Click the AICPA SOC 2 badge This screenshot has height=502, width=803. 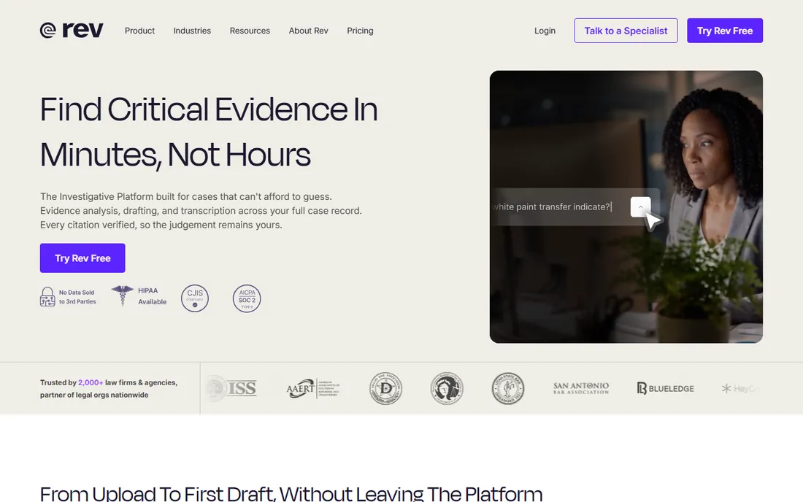pyautogui.click(x=247, y=298)
